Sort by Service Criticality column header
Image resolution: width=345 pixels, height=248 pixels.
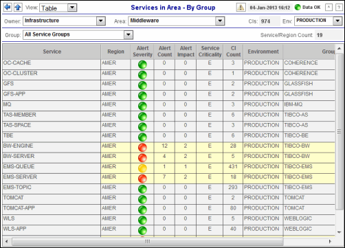point(210,52)
